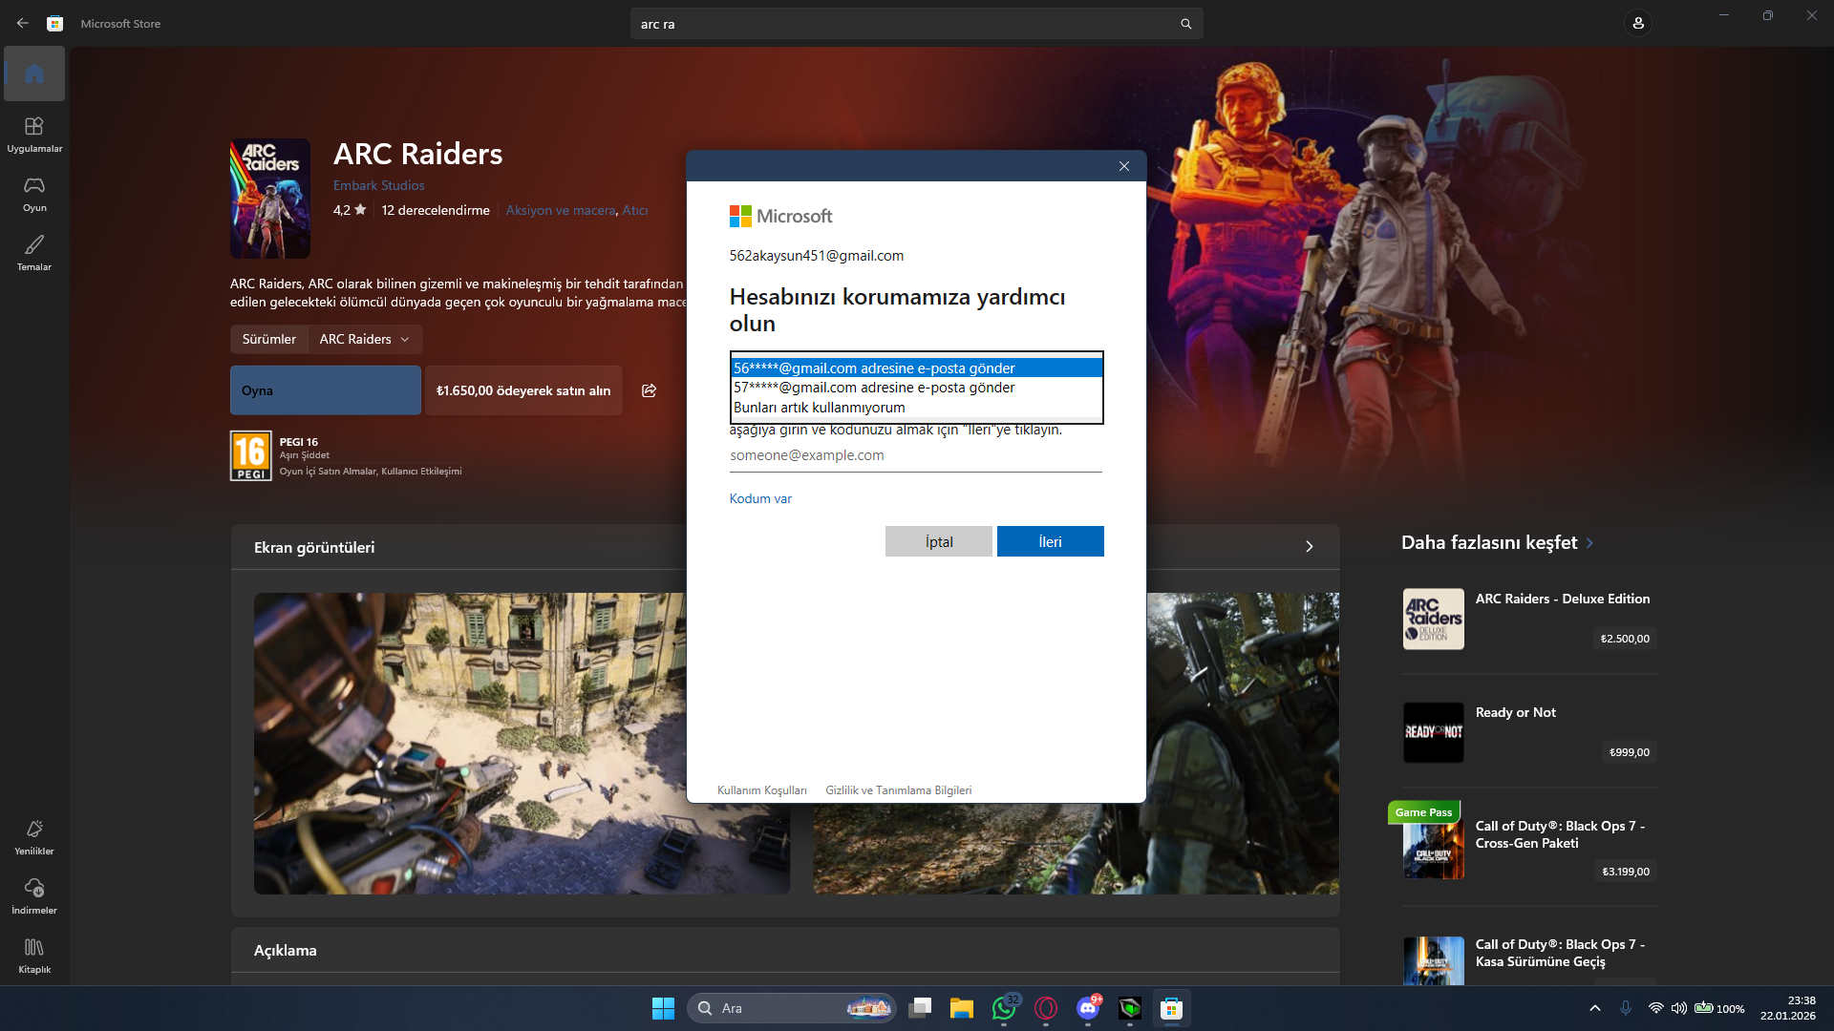Select 57*****@gmail.com e-posta gönder option
The image size is (1834, 1031).
coord(917,388)
